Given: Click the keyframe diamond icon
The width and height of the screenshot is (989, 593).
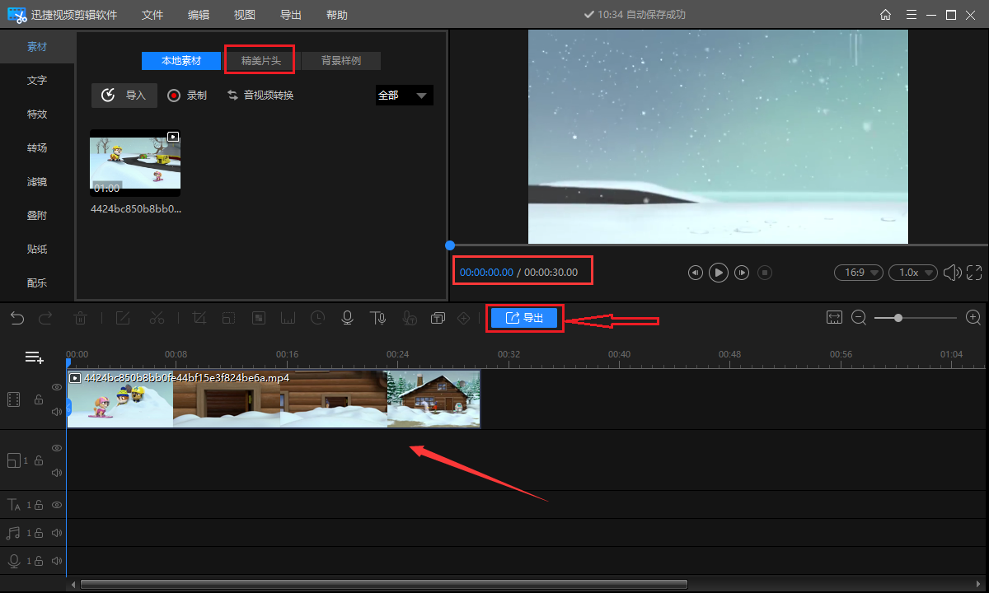Looking at the screenshot, I should tap(464, 318).
